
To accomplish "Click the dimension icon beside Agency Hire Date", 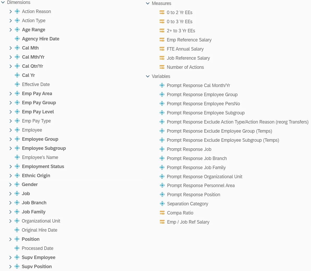I will tap(17, 39).
